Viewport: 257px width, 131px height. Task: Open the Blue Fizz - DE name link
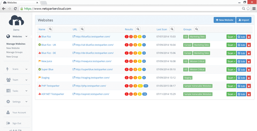point(49,53)
